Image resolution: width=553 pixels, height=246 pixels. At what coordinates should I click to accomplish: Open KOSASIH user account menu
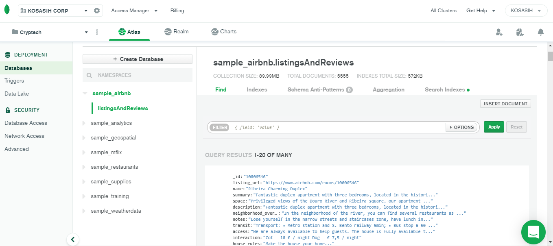point(526,11)
